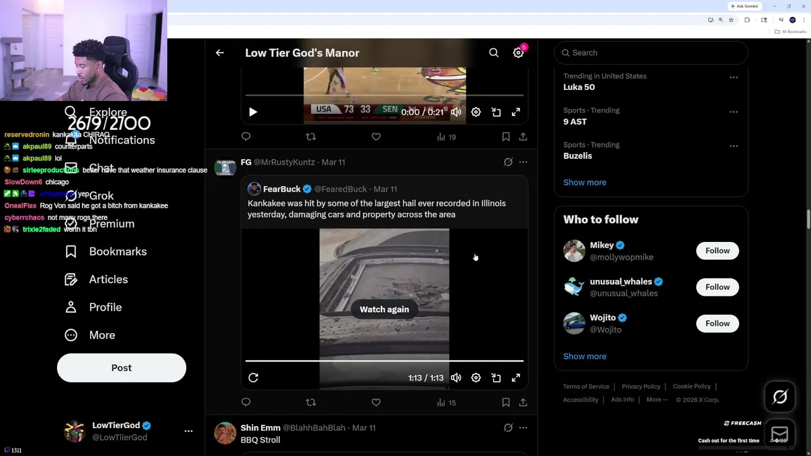Enable picture-in-picture on the basketball video
Screen dimensions: 811x456
(x=496, y=112)
